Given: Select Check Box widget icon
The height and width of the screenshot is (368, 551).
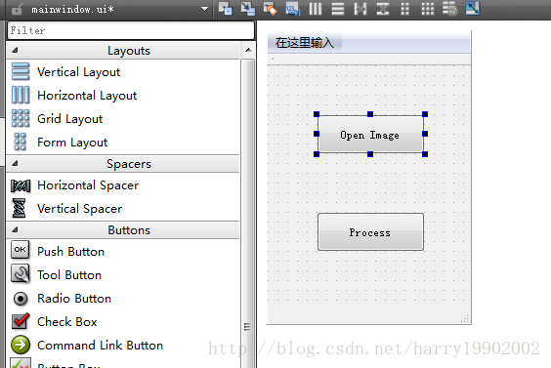Looking at the screenshot, I should tap(21, 321).
